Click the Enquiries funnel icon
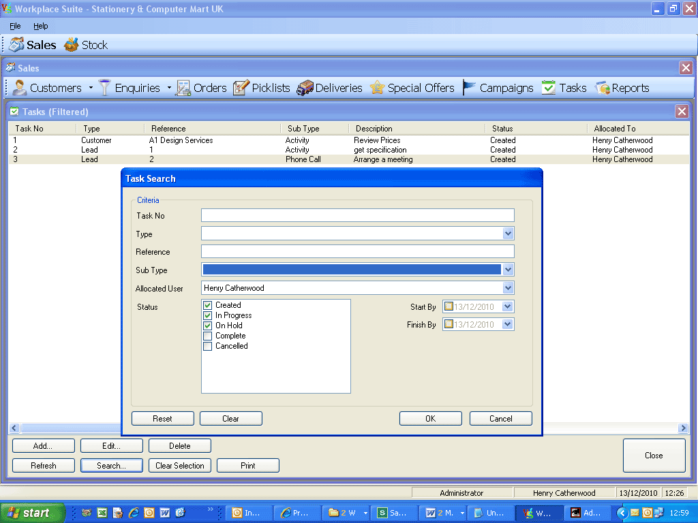698x523 pixels. [104, 88]
